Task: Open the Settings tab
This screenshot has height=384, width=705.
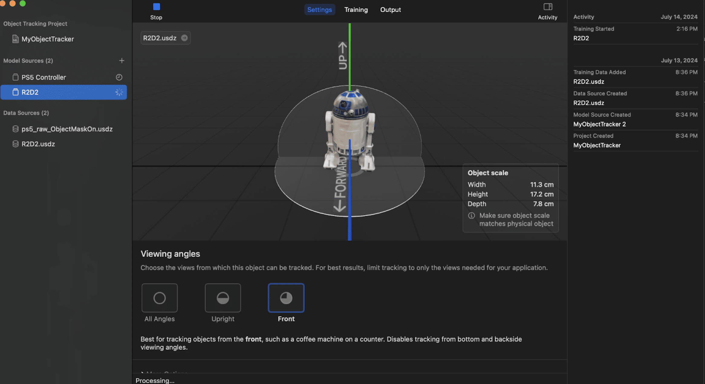Action: coord(320,9)
